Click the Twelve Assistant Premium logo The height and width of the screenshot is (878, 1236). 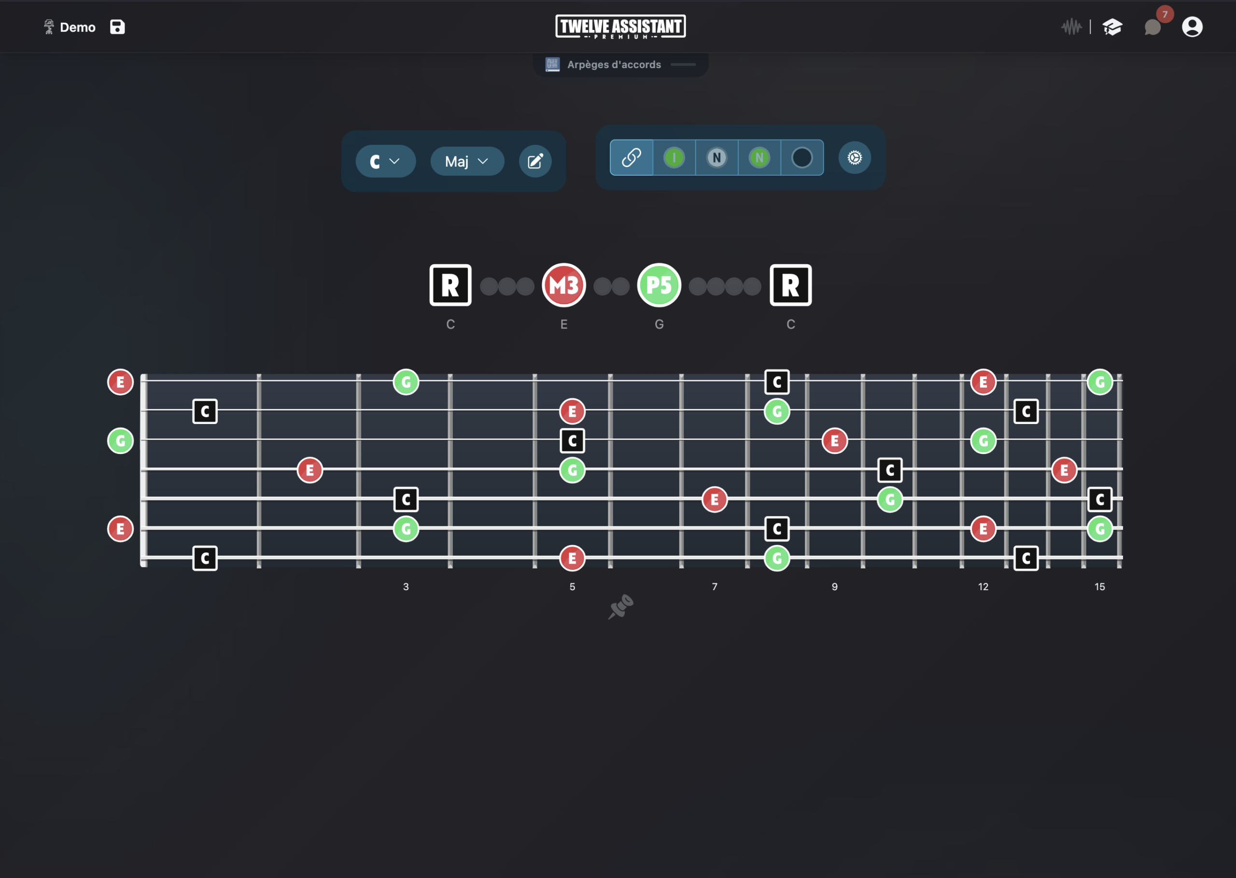tap(620, 27)
